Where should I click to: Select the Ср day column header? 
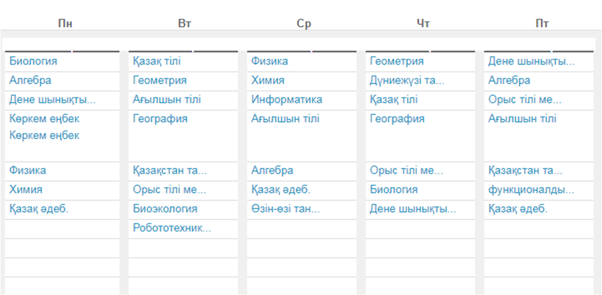pyautogui.click(x=304, y=23)
